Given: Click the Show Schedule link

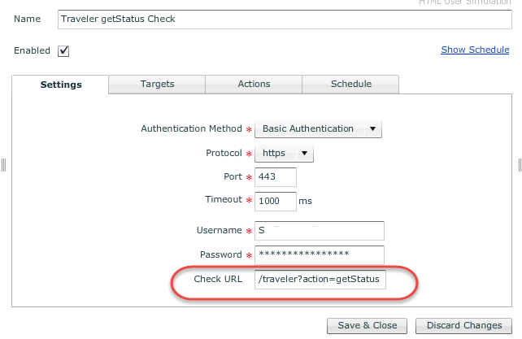Looking at the screenshot, I should click(475, 50).
